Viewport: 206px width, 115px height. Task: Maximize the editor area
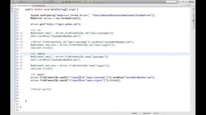(190, 5)
